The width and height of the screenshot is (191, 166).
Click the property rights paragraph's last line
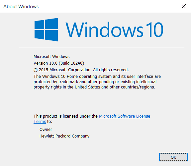(x=94, y=87)
